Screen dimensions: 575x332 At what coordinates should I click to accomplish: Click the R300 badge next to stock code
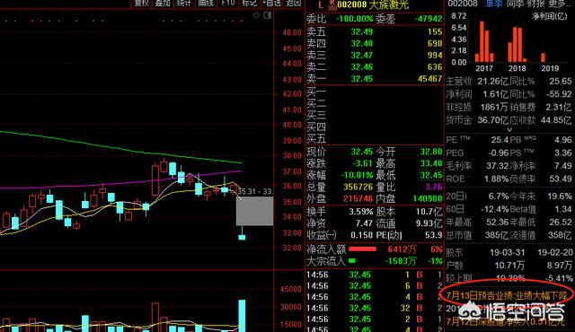tap(332, 5)
